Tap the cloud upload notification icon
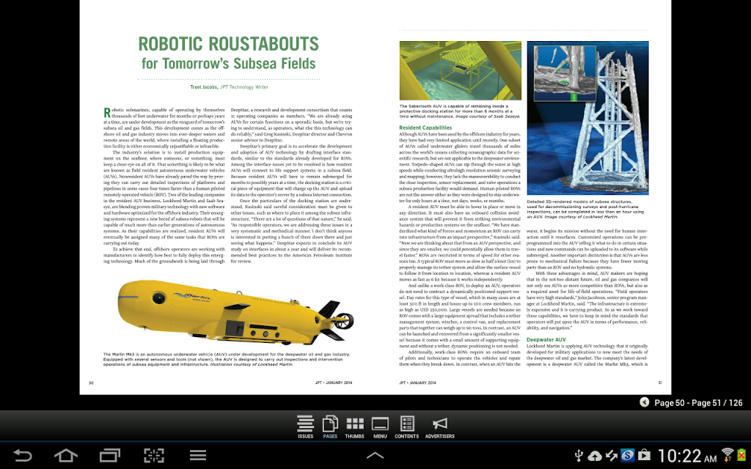Image resolution: width=751 pixels, height=469 pixels. pyautogui.click(x=595, y=456)
